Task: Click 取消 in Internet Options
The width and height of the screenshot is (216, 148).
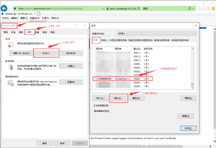Action: tap(62, 143)
